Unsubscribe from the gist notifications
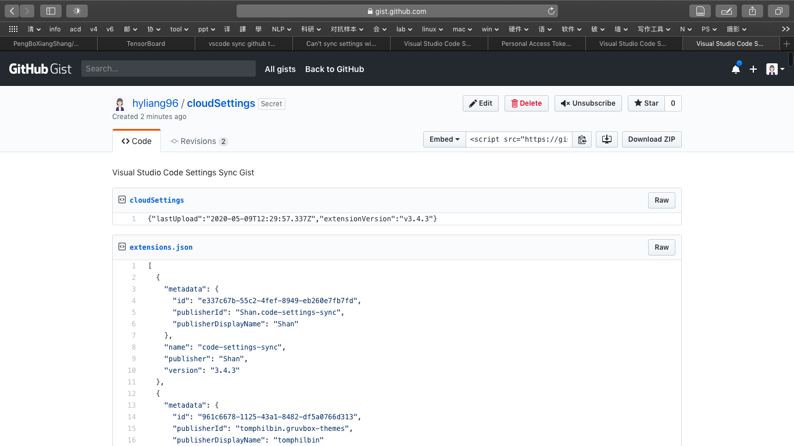Image resolution: width=794 pixels, height=446 pixels. 588,103
